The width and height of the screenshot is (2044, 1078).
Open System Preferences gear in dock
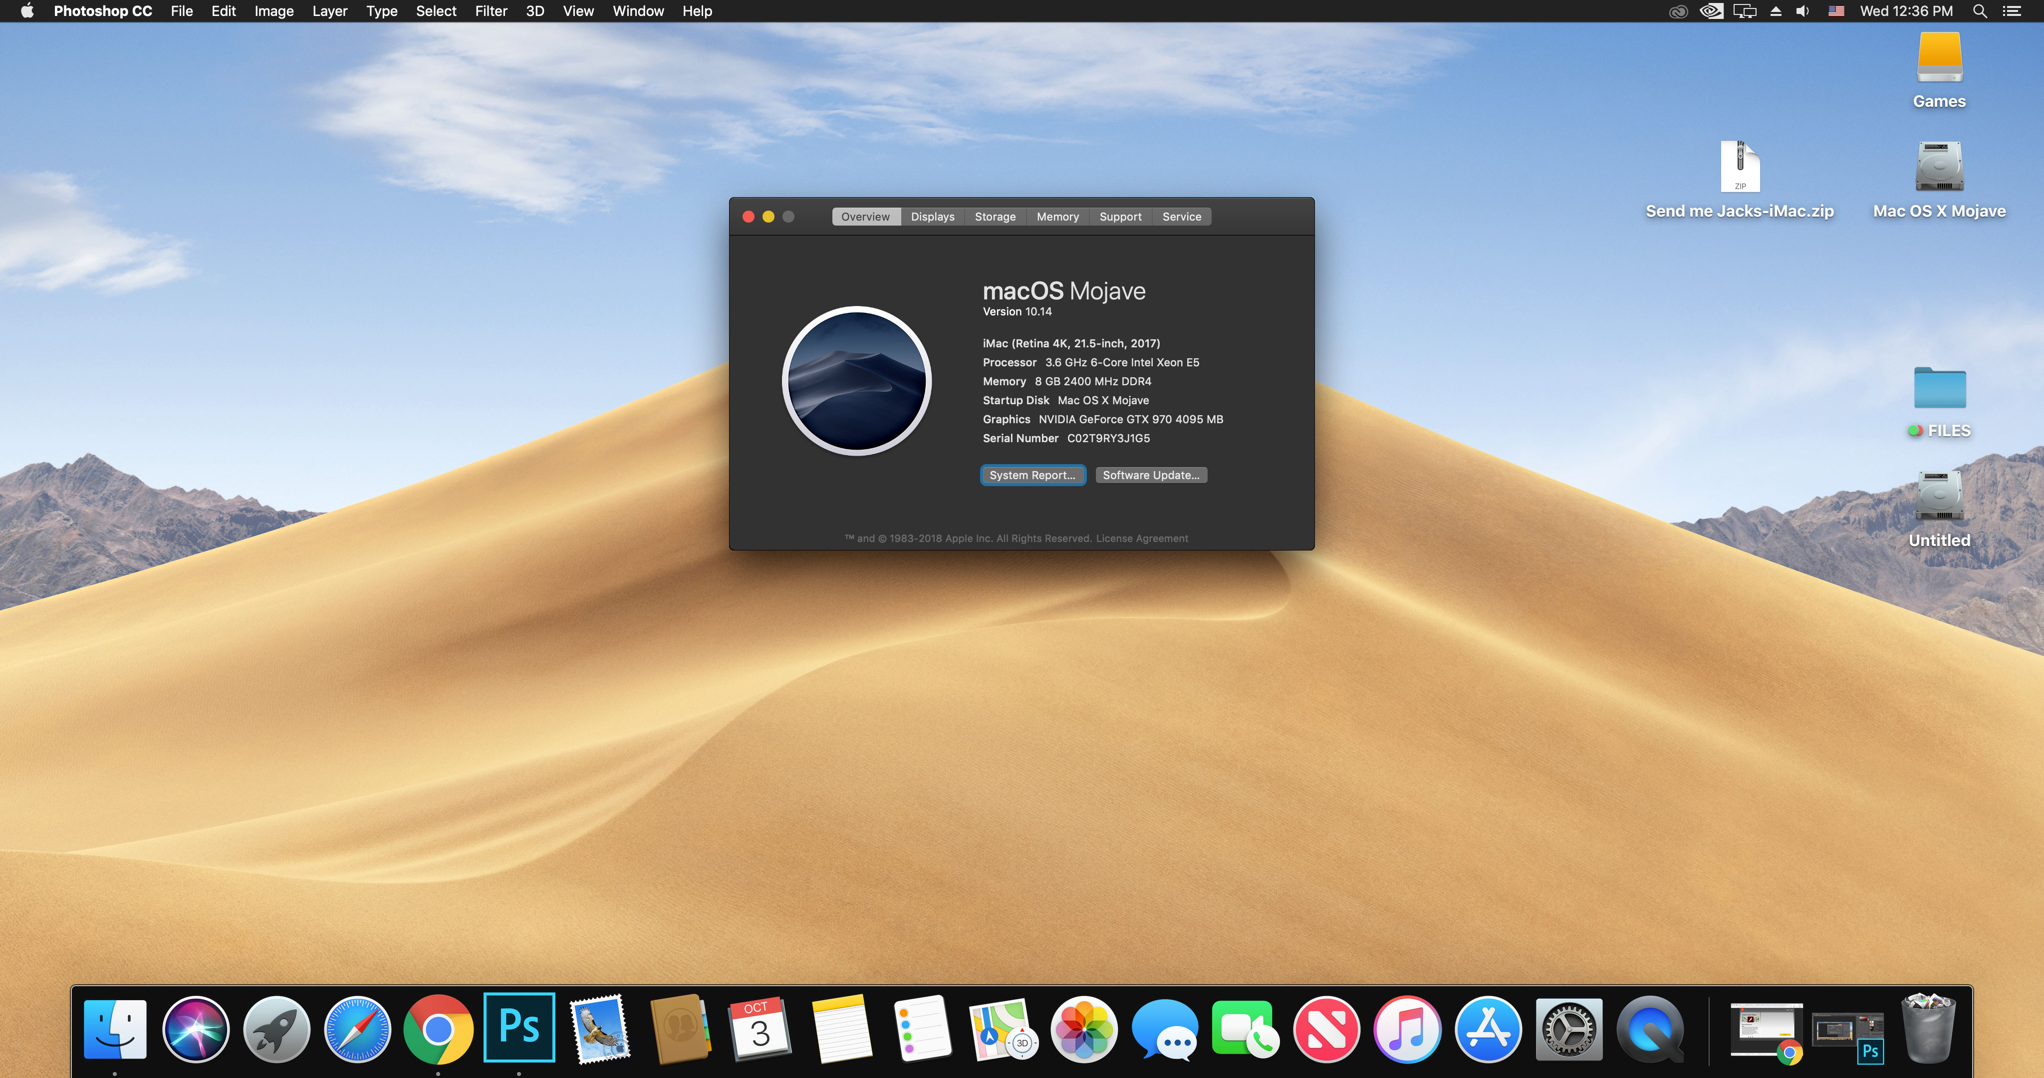(1569, 1029)
